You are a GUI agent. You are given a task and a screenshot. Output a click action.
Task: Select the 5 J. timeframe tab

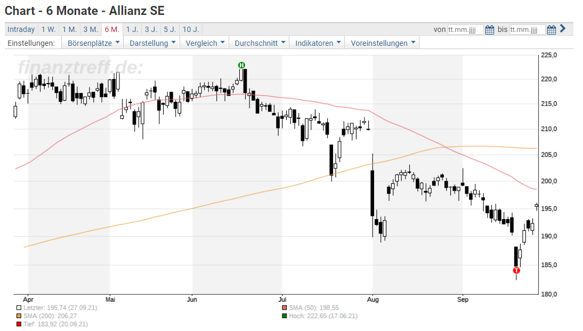click(x=170, y=29)
